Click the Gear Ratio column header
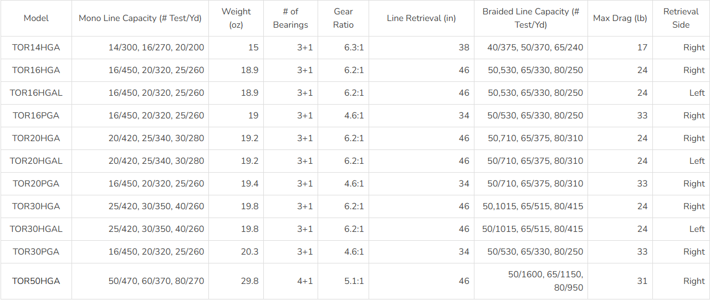 pyautogui.click(x=344, y=18)
